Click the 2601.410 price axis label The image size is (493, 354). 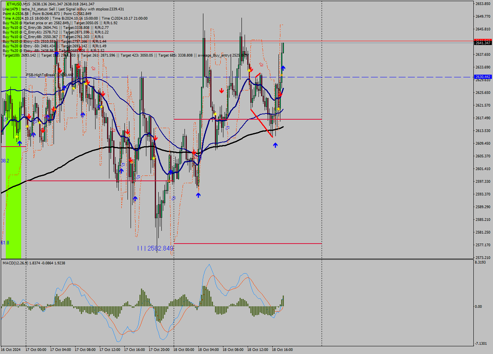[x=483, y=169]
